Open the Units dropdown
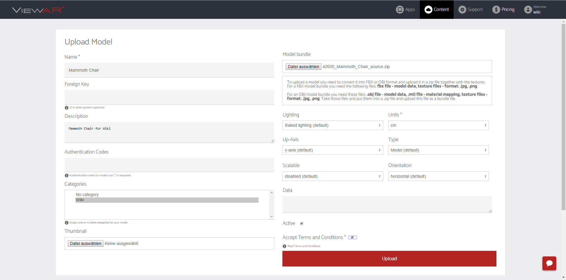566x280 pixels. point(438,125)
